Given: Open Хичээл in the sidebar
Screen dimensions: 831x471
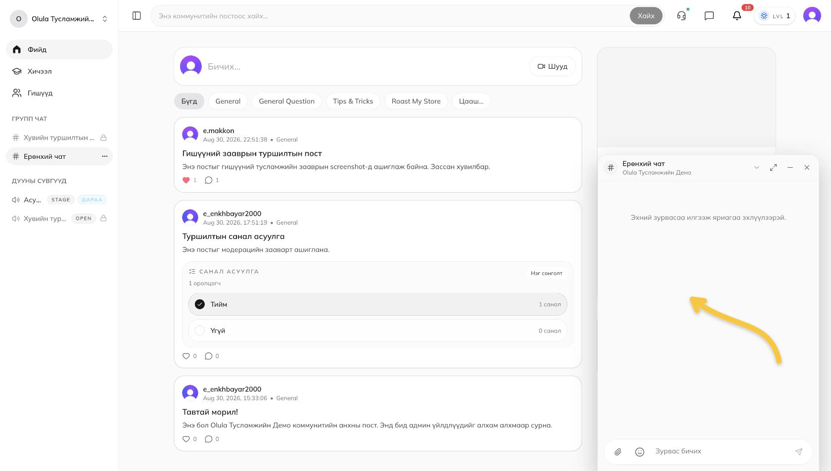Looking at the screenshot, I should coord(59,71).
